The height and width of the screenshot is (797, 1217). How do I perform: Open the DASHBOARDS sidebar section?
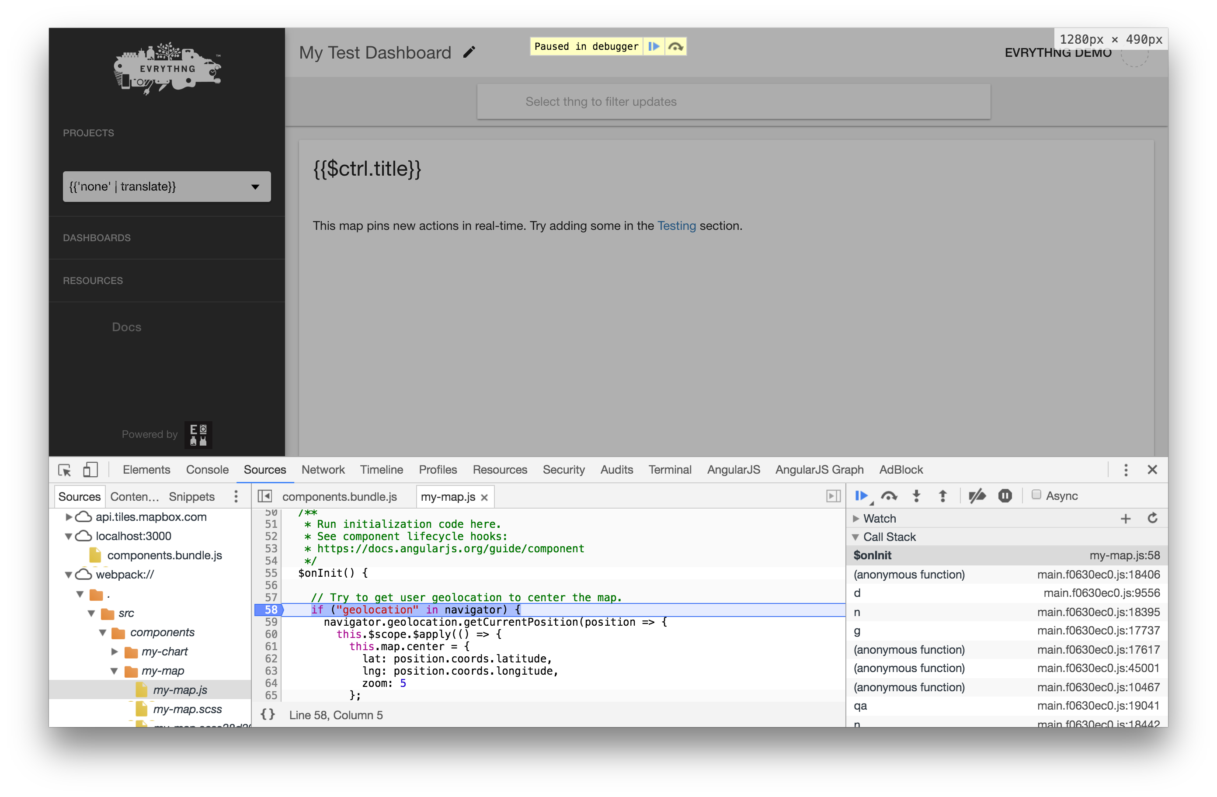pos(97,238)
